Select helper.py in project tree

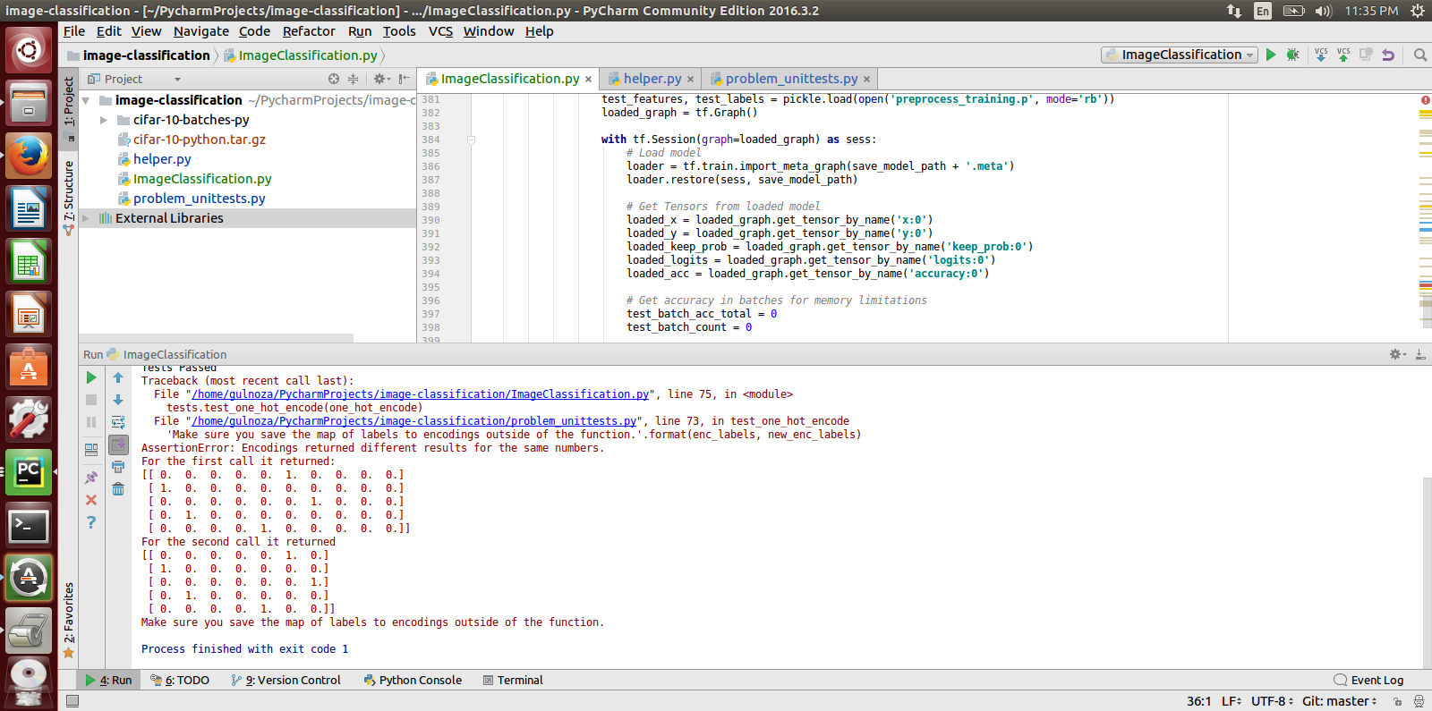162,159
